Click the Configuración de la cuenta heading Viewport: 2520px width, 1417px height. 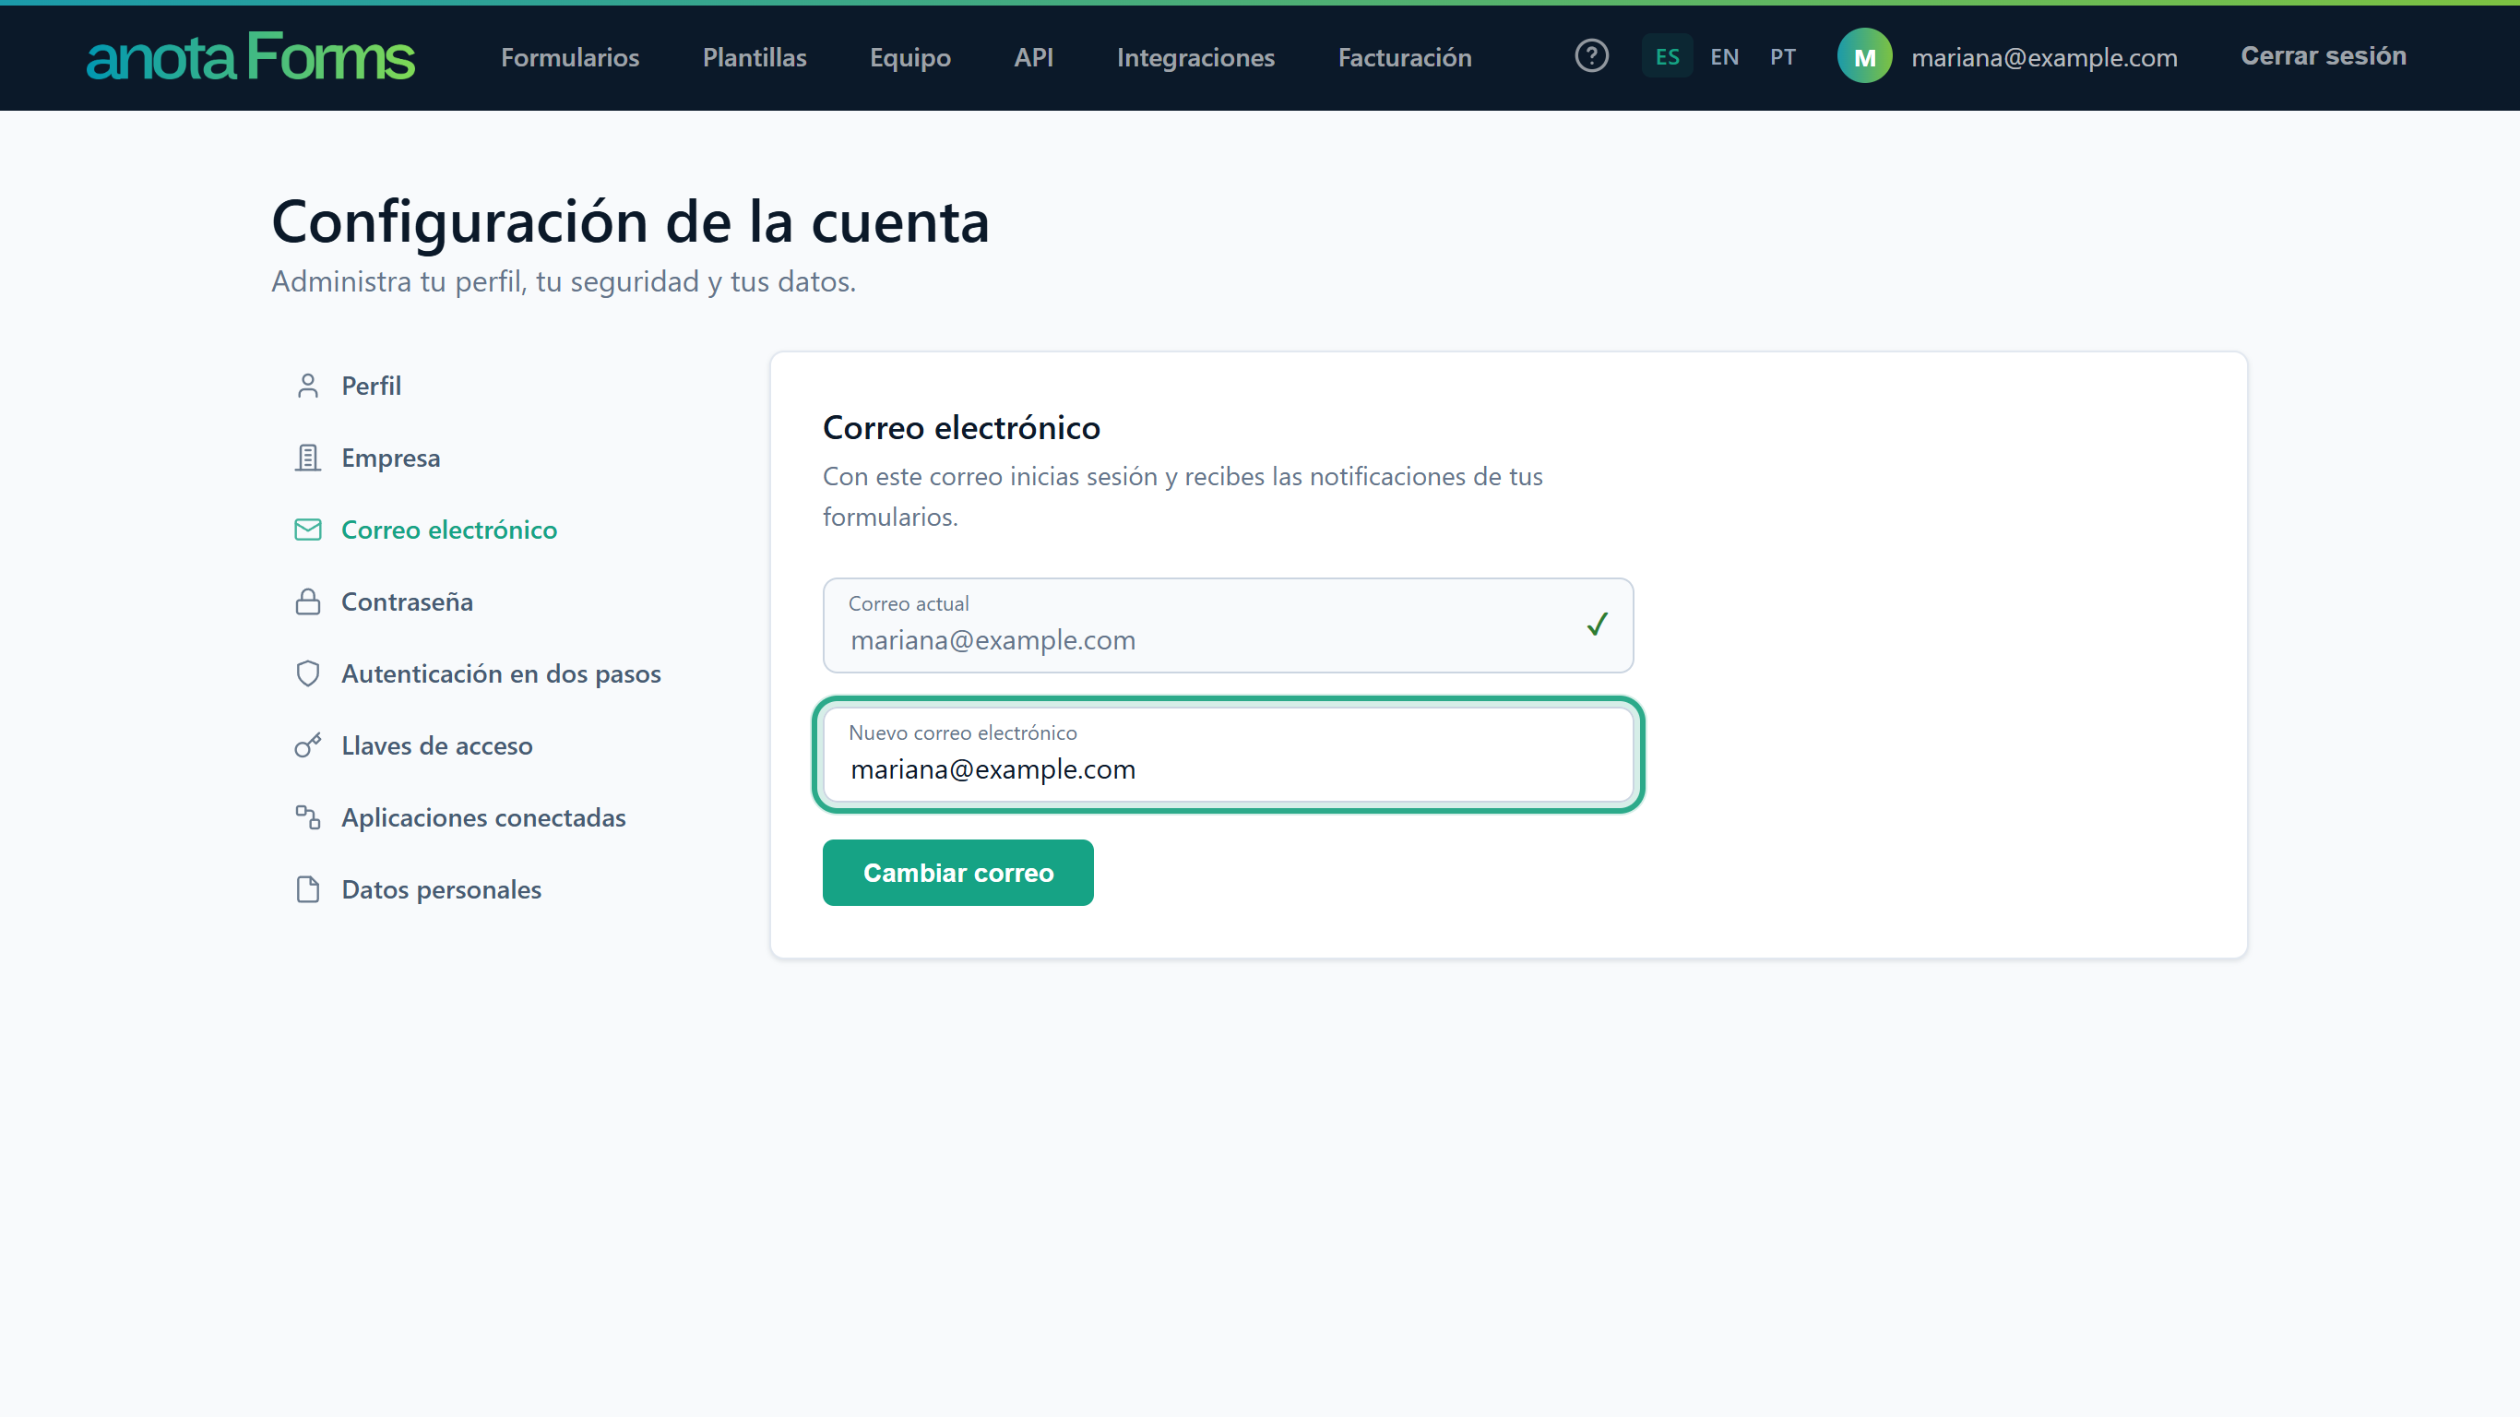click(631, 221)
